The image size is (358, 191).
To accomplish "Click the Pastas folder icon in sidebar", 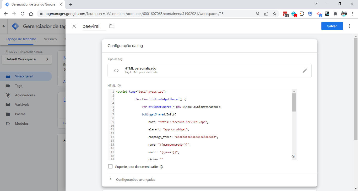I will click(8, 114).
